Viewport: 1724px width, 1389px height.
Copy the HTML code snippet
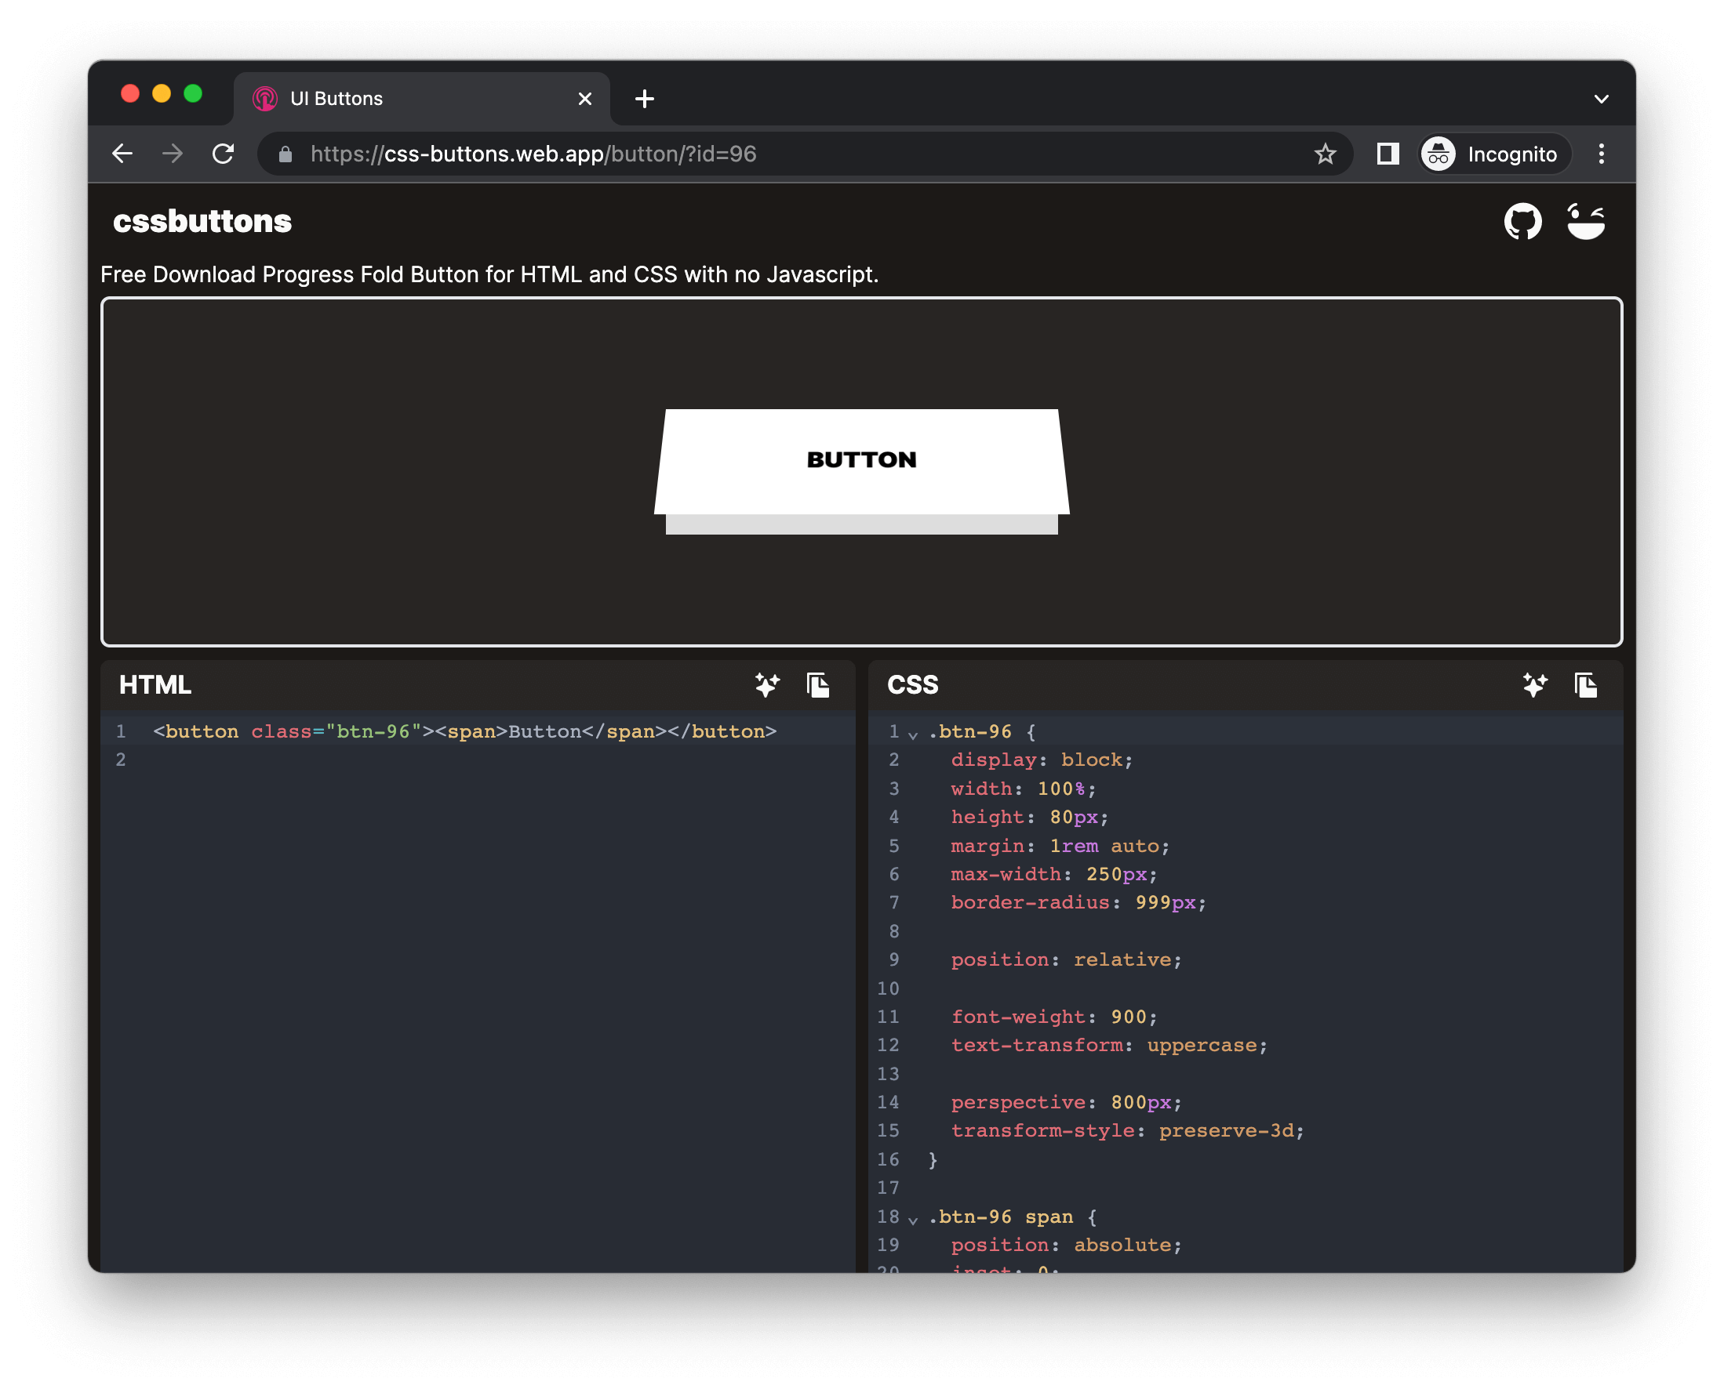click(x=817, y=685)
